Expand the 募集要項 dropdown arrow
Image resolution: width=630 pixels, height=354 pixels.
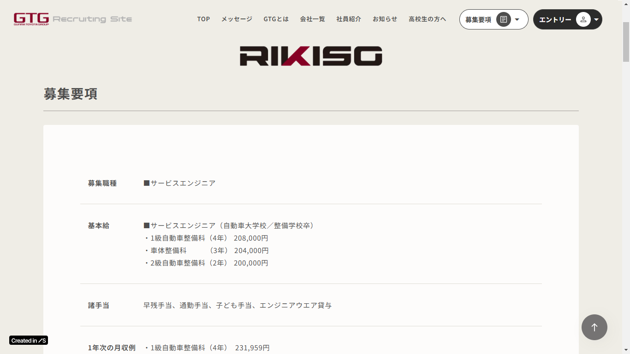coord(517,19)
